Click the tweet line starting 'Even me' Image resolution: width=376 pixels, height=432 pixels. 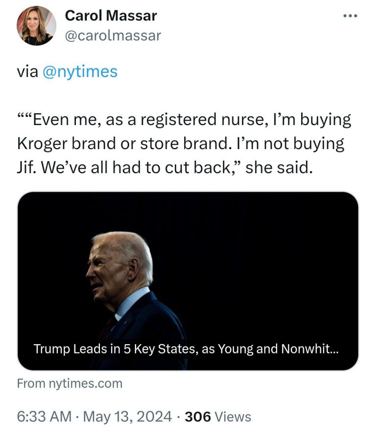184,120
